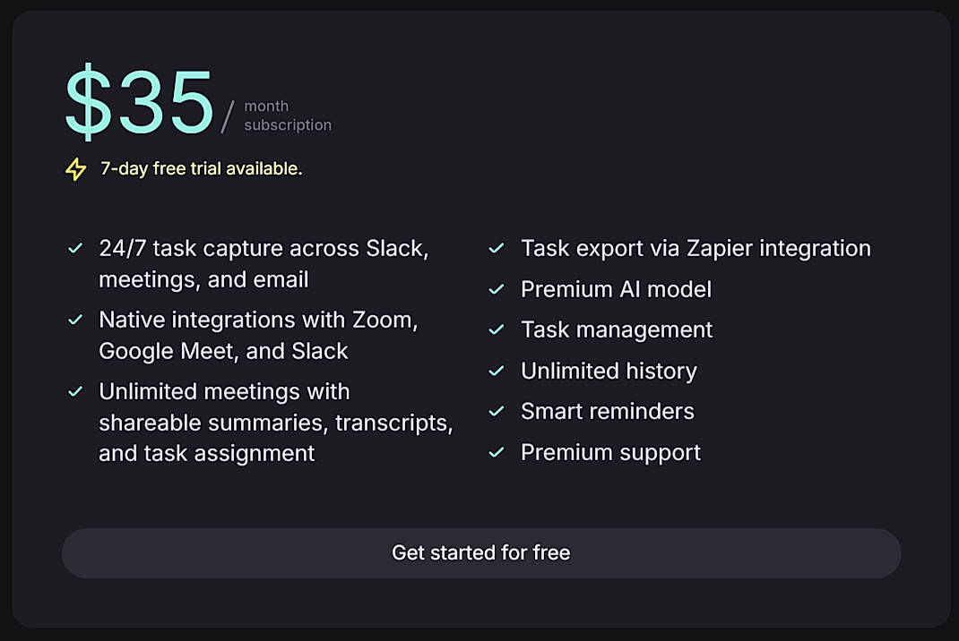This screenshot has width=959, height=641.
Task: Click the checkmark beside Task management
Action: coord(496,329)
